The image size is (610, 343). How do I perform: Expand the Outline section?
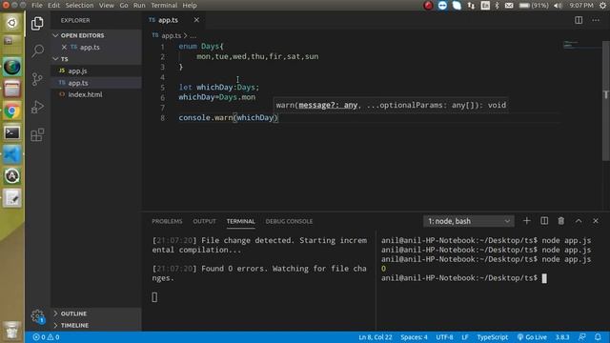pos(96,313)
